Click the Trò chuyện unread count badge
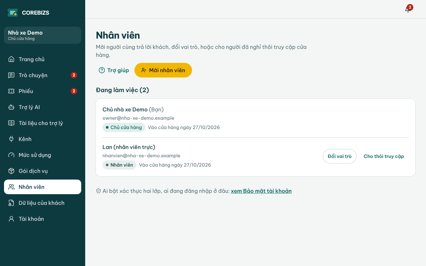Image resolution: width=426 pixels, height=266 pixels. [x=74, y=75]
